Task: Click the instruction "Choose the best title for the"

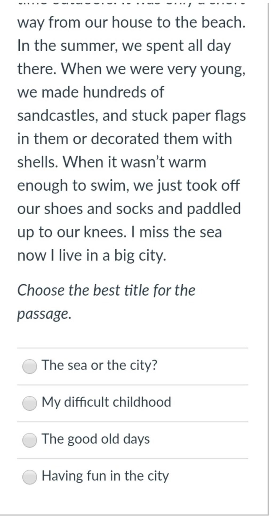Action: click(106, 290)
